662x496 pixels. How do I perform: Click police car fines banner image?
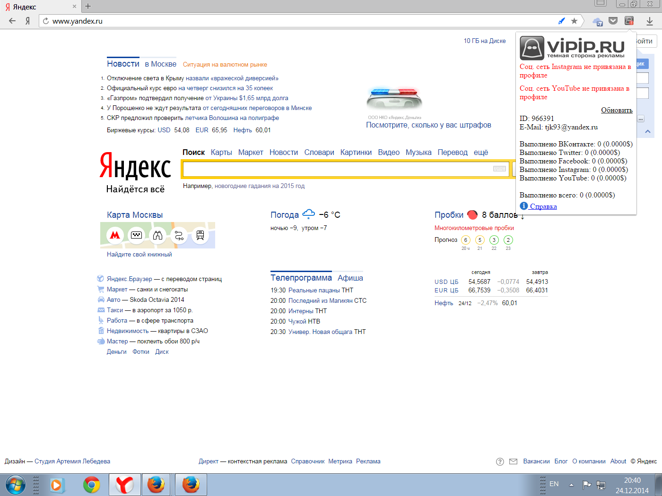click(x=394, y=98)
